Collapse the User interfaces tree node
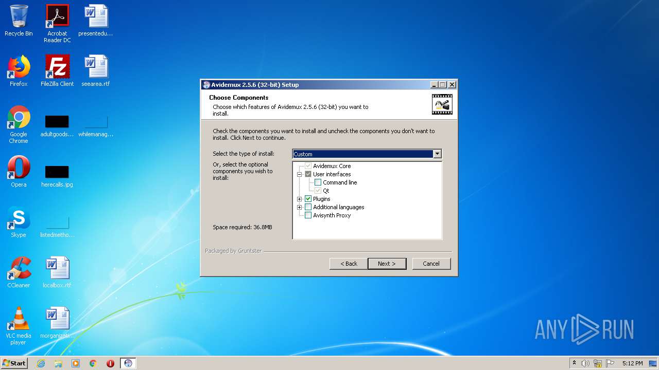659x370 pixels. click(x=299, y=174)
